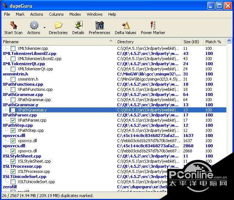This screenshot has height=200, width=234.
Task: Sort by Size (KB) column header
Action: click(193, 42)
